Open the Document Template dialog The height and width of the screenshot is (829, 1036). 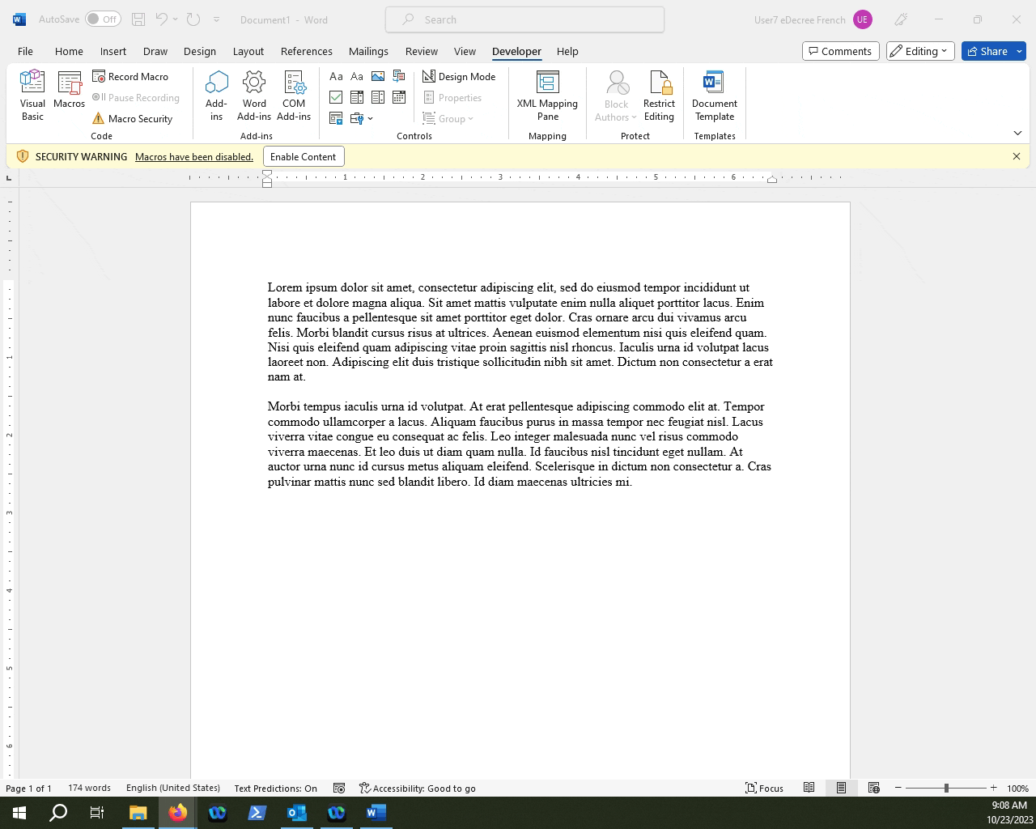pos(714,96)
